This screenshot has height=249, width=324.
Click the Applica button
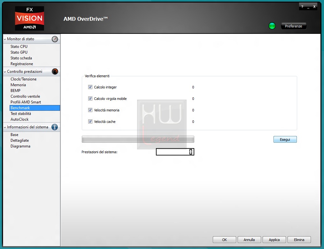point(274,240)
